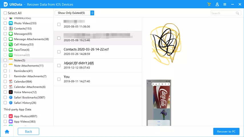The height and width of the screenshot is (137, 244).
Task: Click the shopping cart icon
Action: (209, 4)
